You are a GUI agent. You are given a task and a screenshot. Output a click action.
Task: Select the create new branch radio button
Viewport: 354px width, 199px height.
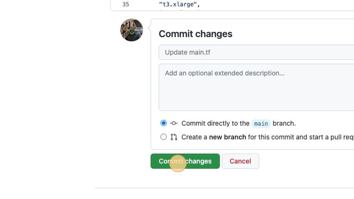(163, 137)
